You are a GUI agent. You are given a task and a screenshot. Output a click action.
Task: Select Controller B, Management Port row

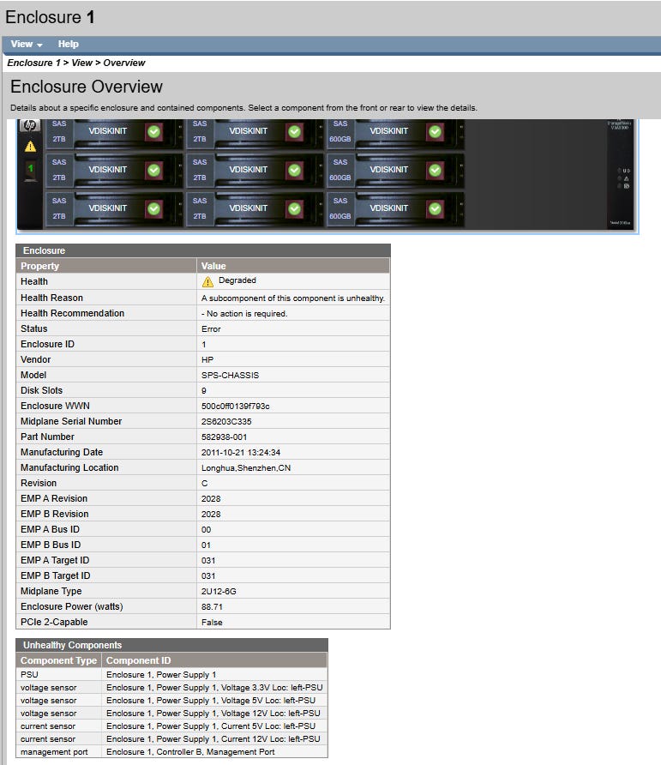[171, 752]
